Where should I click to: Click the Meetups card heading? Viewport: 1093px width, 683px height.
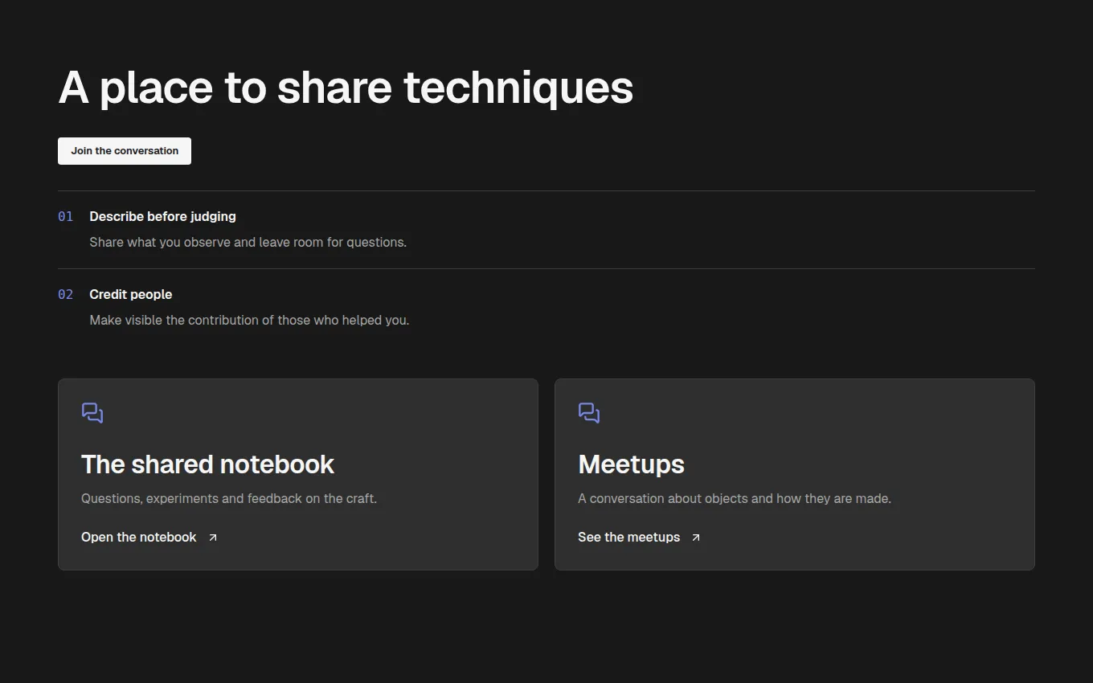point(631,464)
